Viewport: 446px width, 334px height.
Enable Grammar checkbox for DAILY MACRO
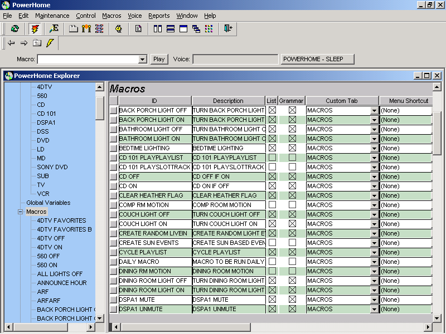tap(292, 262)
